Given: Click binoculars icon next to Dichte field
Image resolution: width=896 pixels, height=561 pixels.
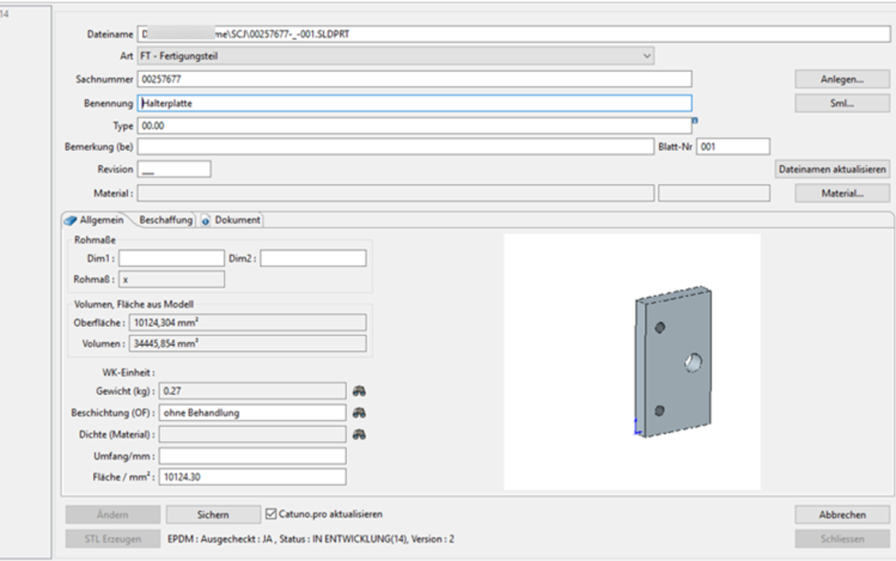Looking at the screenshot, I should click(359, 434).
